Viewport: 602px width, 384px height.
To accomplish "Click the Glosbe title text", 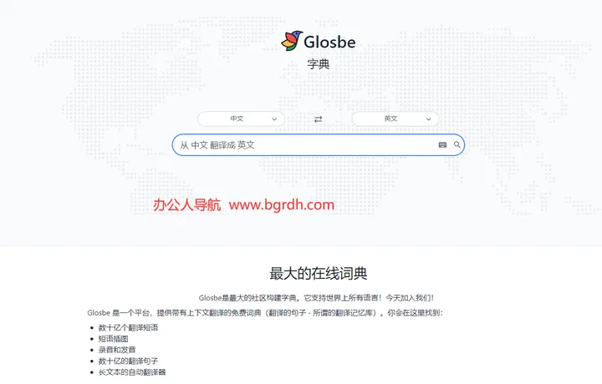I will (329, 42).
